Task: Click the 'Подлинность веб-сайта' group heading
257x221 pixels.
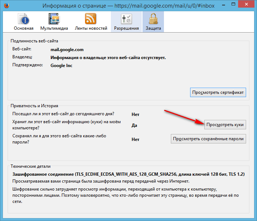Action: pyautogui.click(x=34, y=41)
